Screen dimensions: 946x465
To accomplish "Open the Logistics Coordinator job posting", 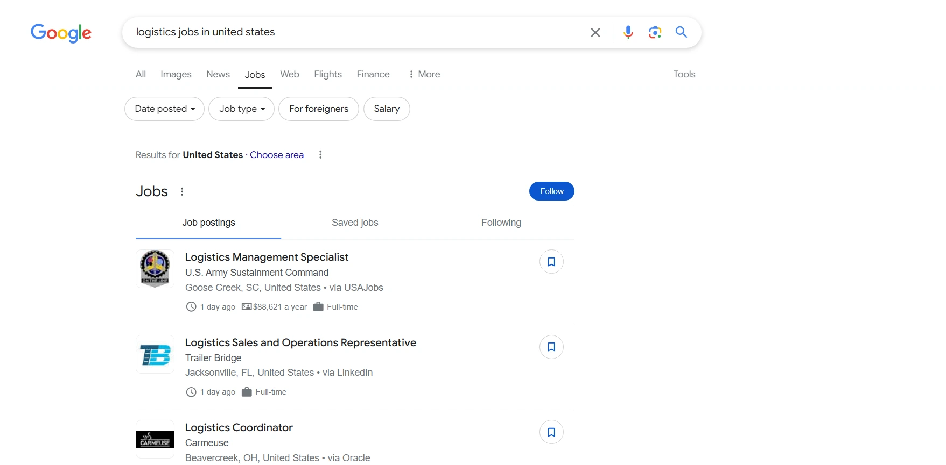I will [x=239, y=427].
